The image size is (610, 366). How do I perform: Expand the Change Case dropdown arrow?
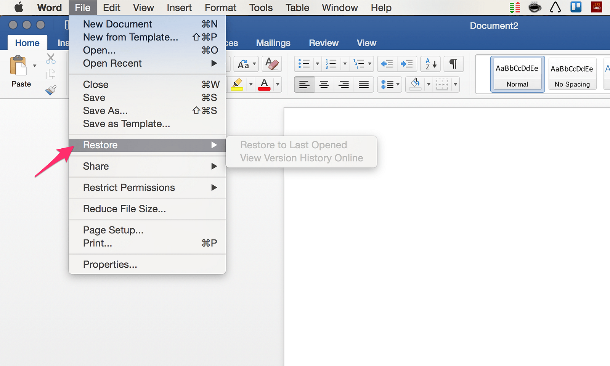254,64
